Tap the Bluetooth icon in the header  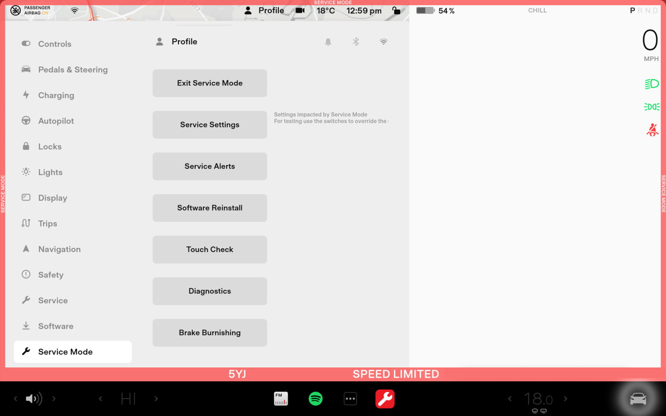pos(356,42)
